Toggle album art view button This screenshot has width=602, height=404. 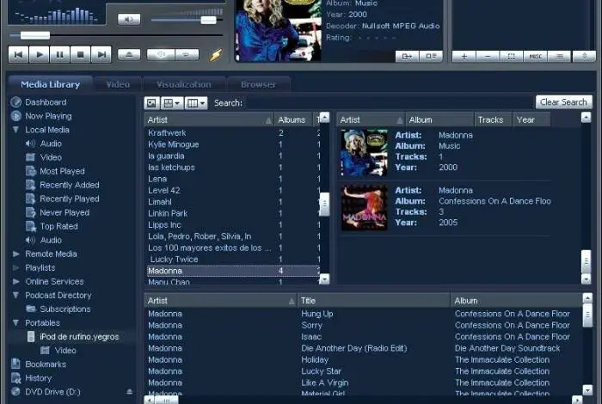(151, 103)
